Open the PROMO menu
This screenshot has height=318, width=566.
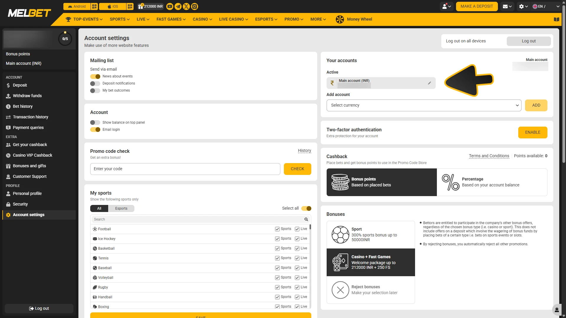(x=294, y=19)
